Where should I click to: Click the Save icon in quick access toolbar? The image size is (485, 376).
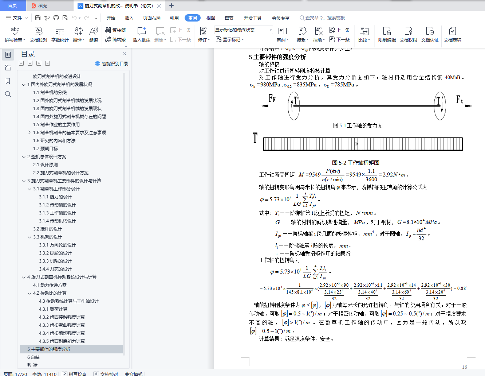(38, 18)
